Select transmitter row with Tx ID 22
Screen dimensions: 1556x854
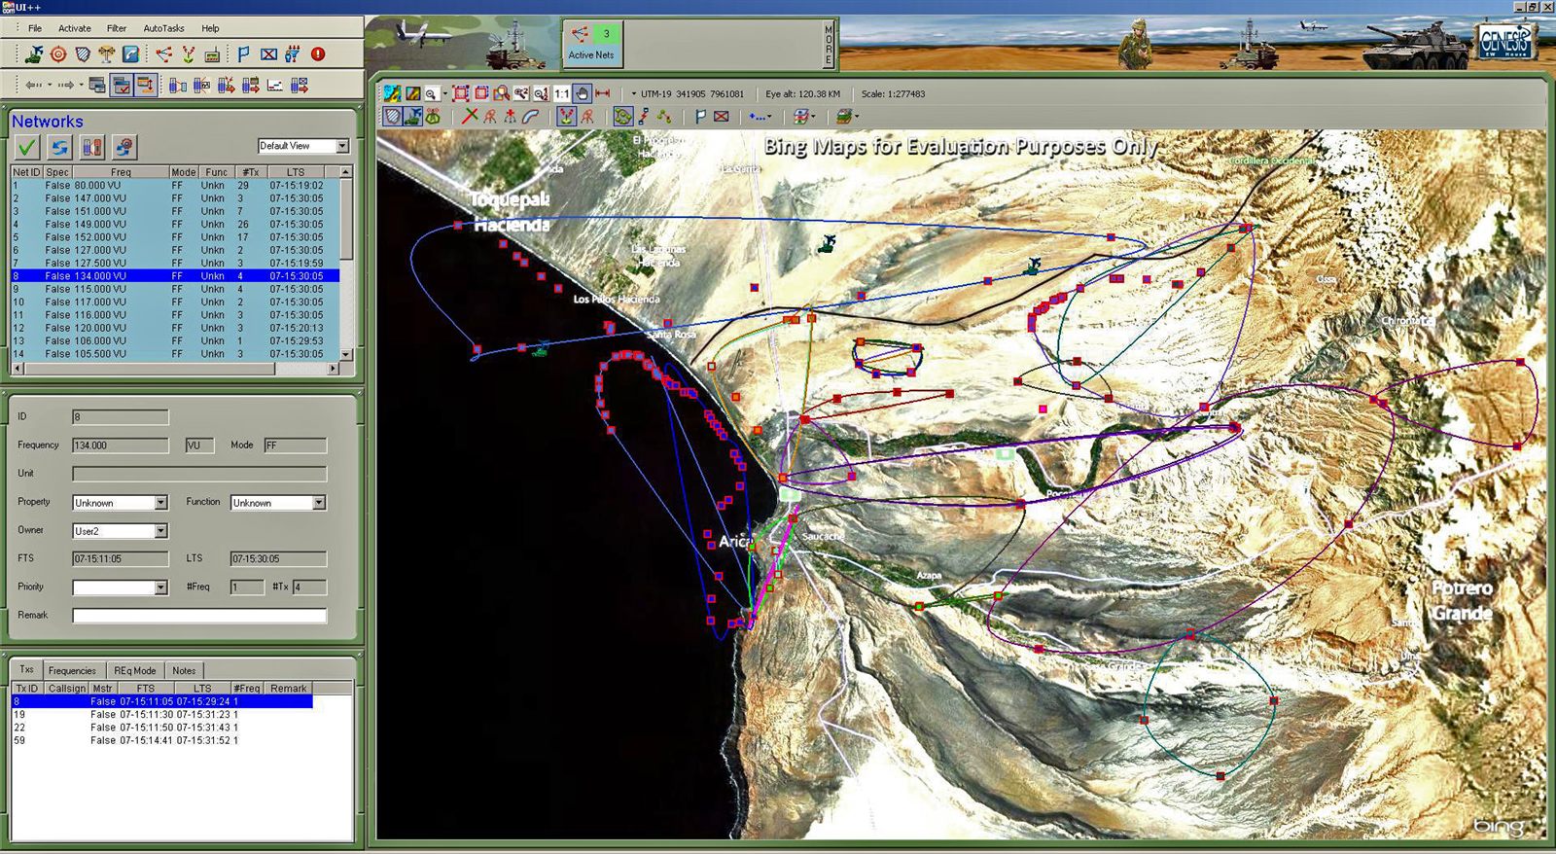pyautogui.click(x=161, y=728)
